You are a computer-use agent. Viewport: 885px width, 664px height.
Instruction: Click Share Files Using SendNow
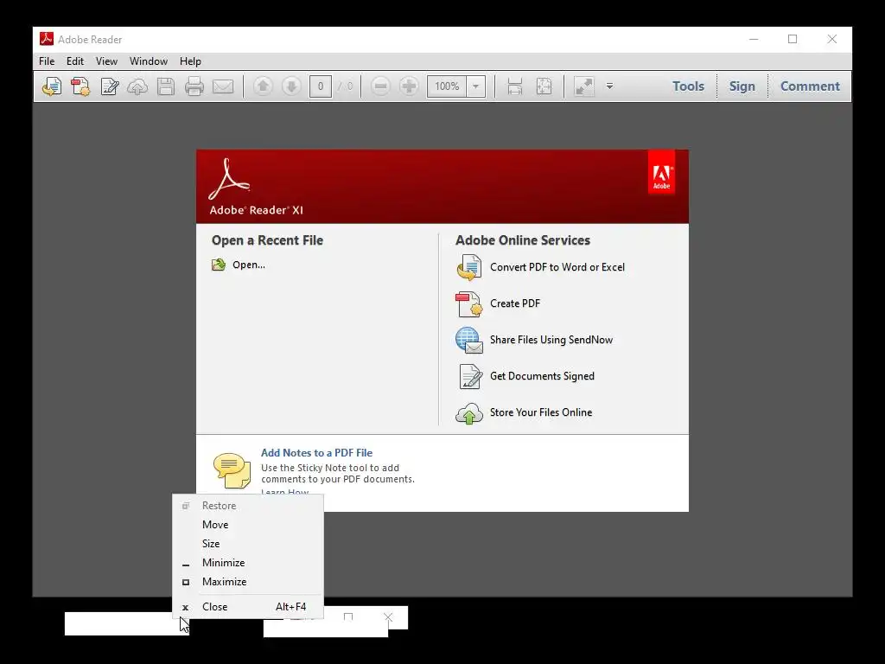pyautogui.click(x=551, y=340)
